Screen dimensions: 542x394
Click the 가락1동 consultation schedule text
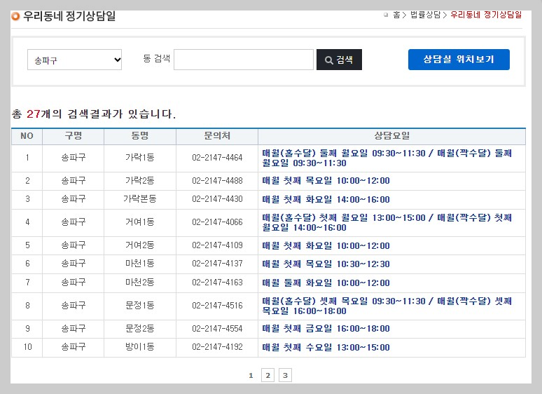coord(387,158)
